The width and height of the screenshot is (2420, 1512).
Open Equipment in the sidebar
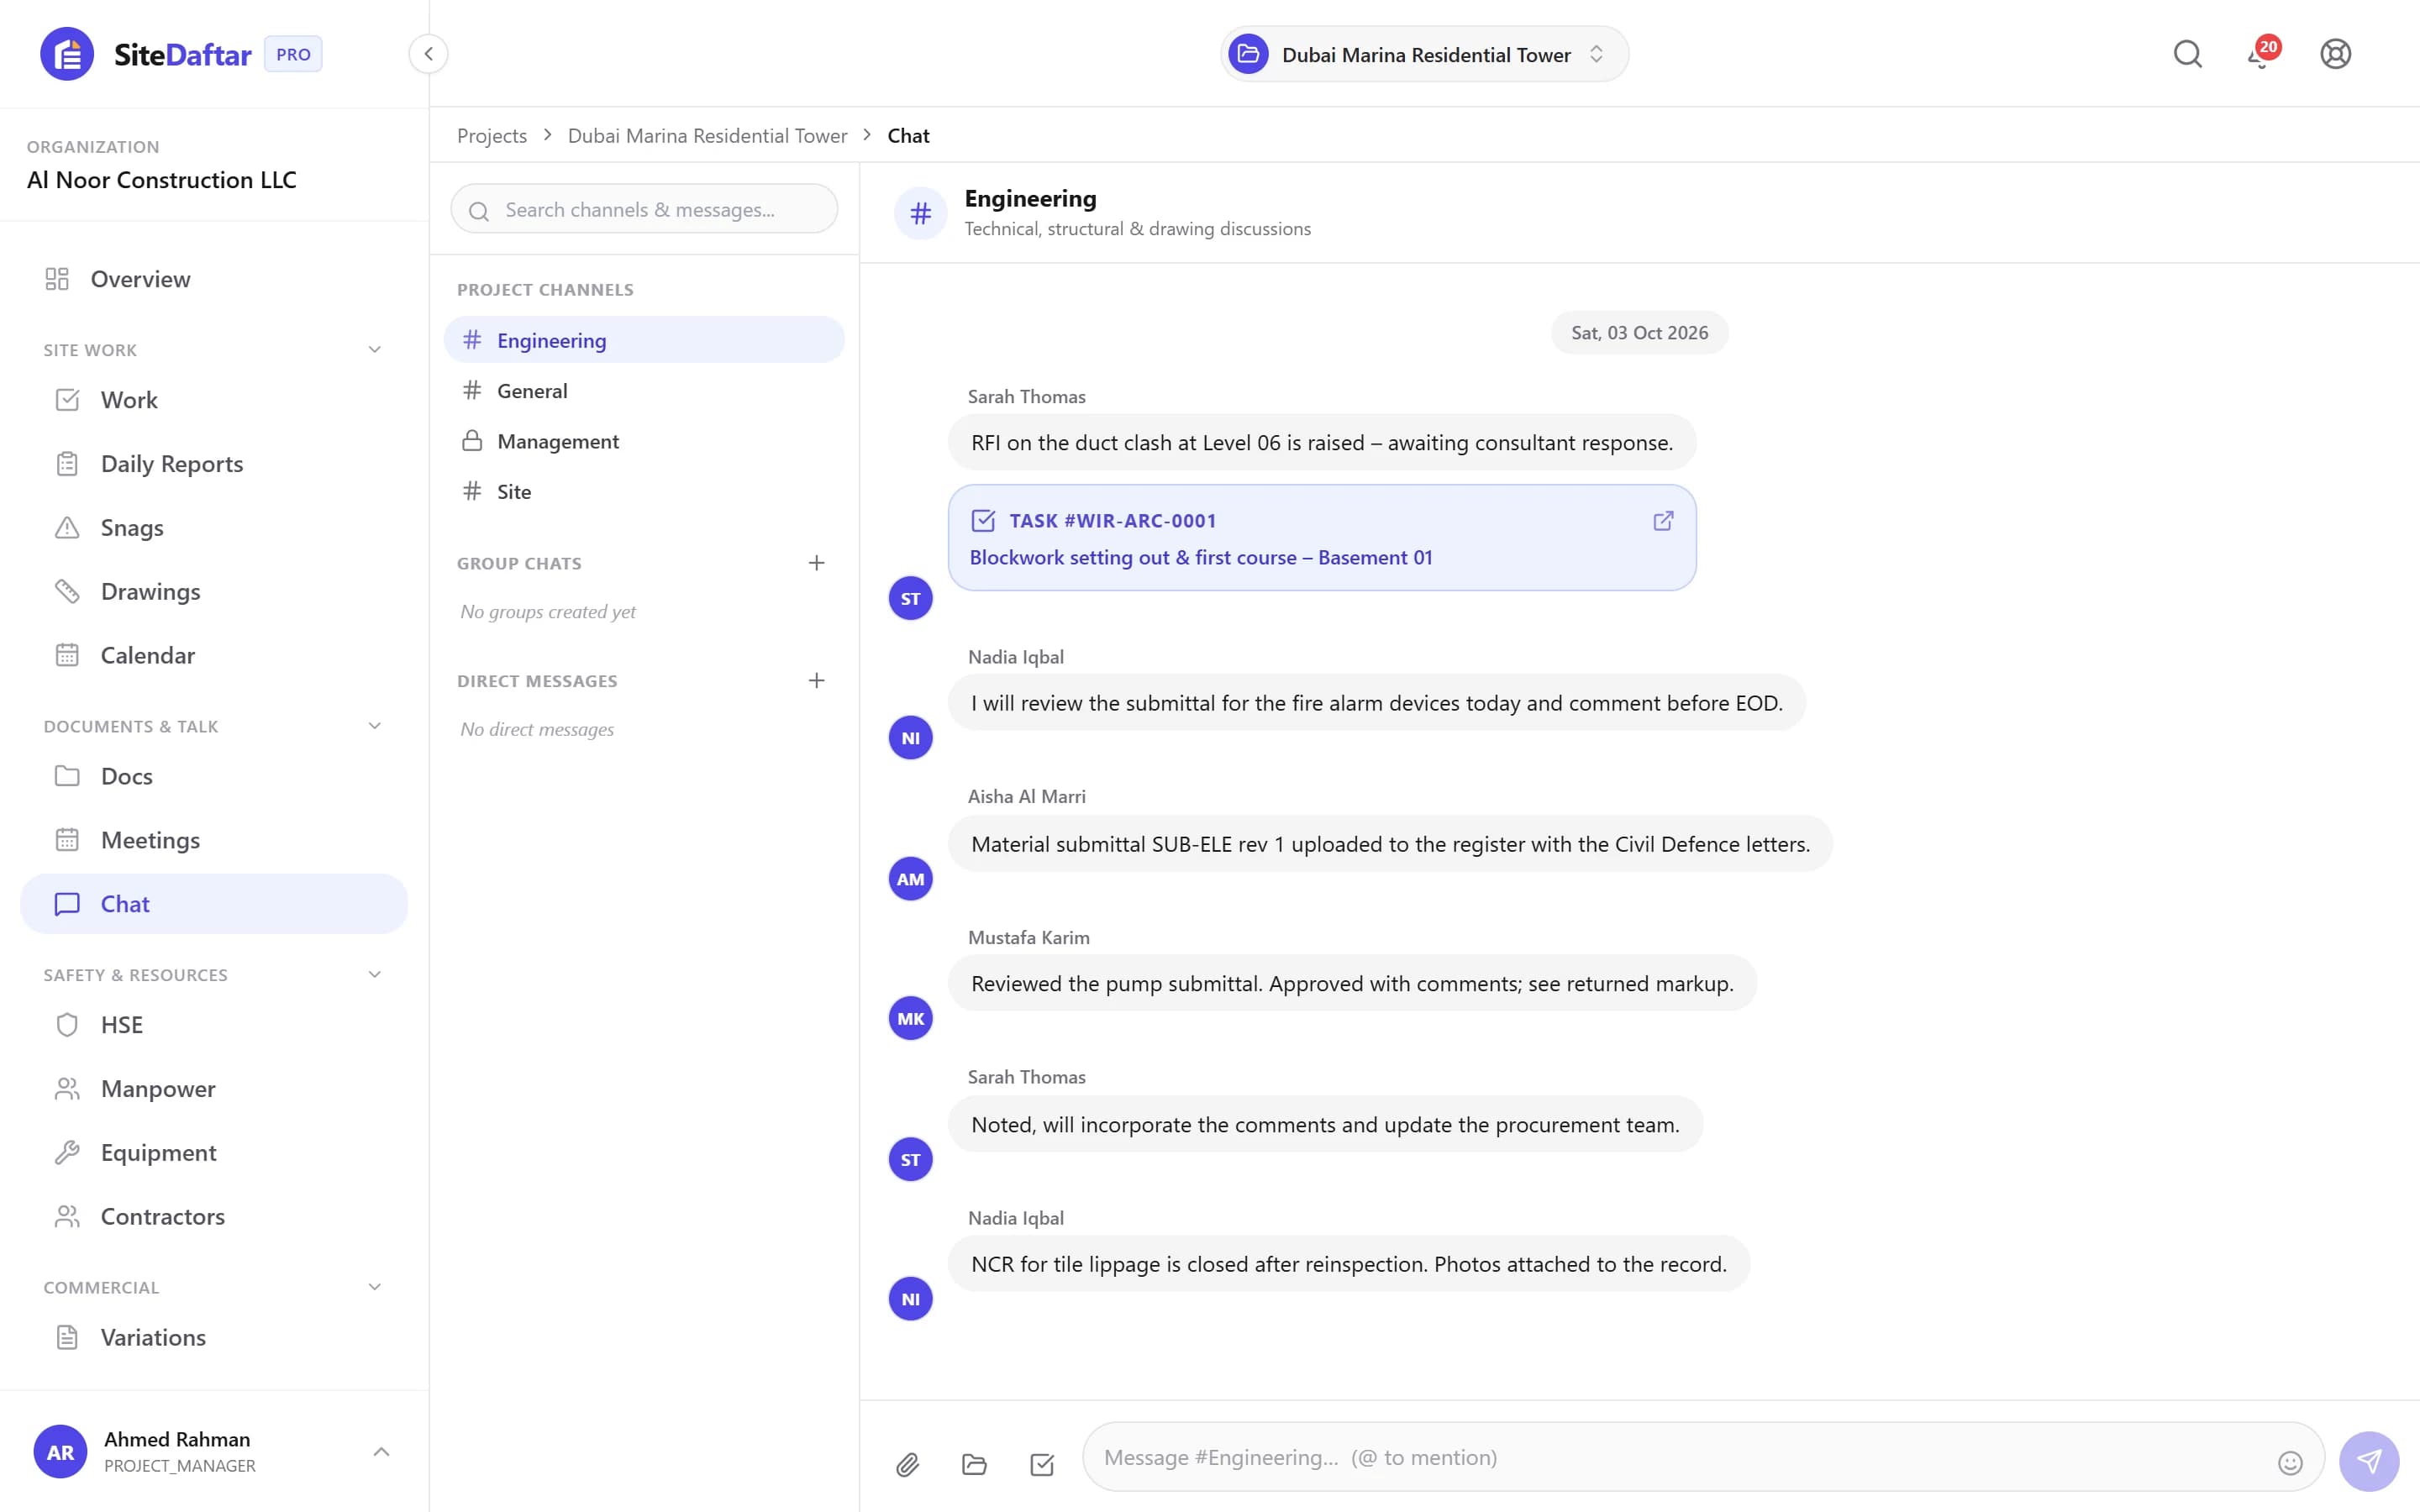coord(214,1153)
